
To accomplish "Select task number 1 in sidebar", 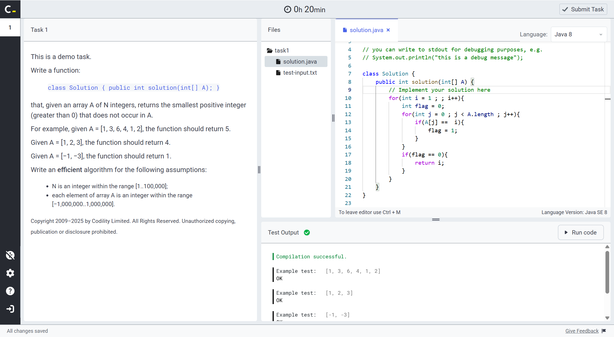I will click(10, 28).
